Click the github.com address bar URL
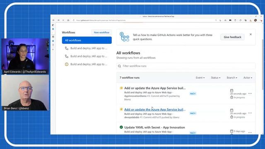This screenshot has width=265, height=149. pyautogui.click(x=101, y=20)
